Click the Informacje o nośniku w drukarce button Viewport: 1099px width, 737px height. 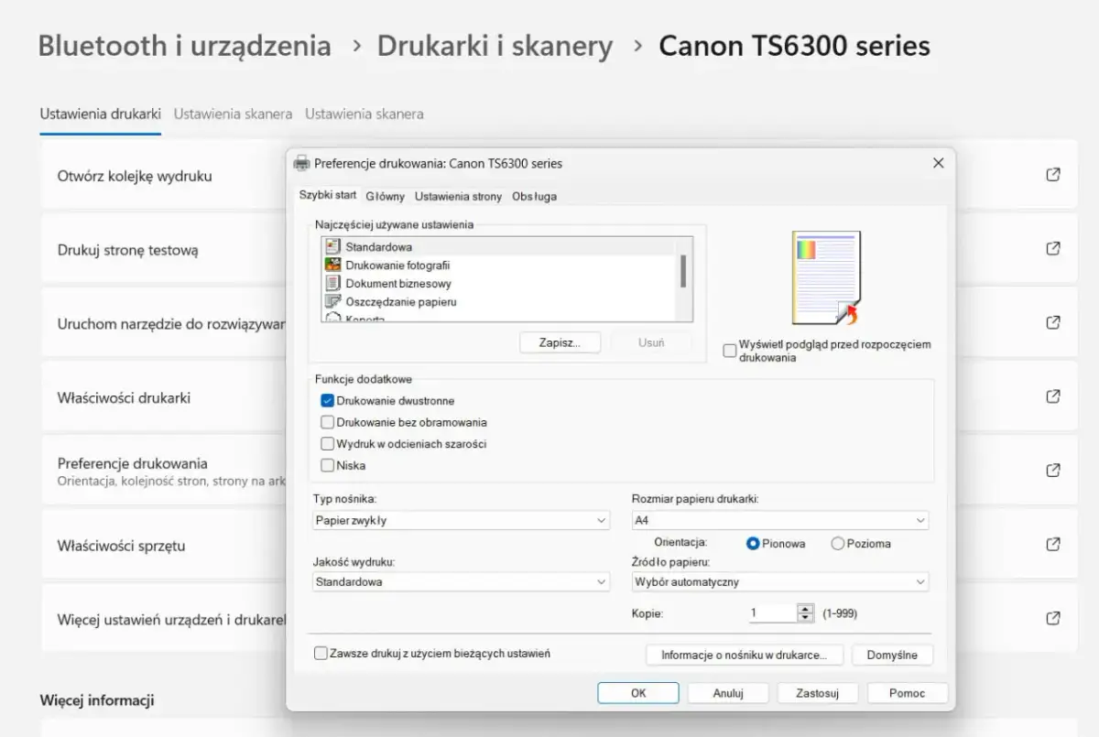pos(745,655)
